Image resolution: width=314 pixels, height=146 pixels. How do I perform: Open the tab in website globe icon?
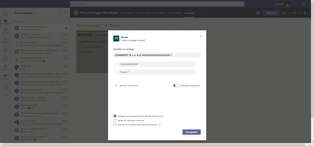coord(304,13)
